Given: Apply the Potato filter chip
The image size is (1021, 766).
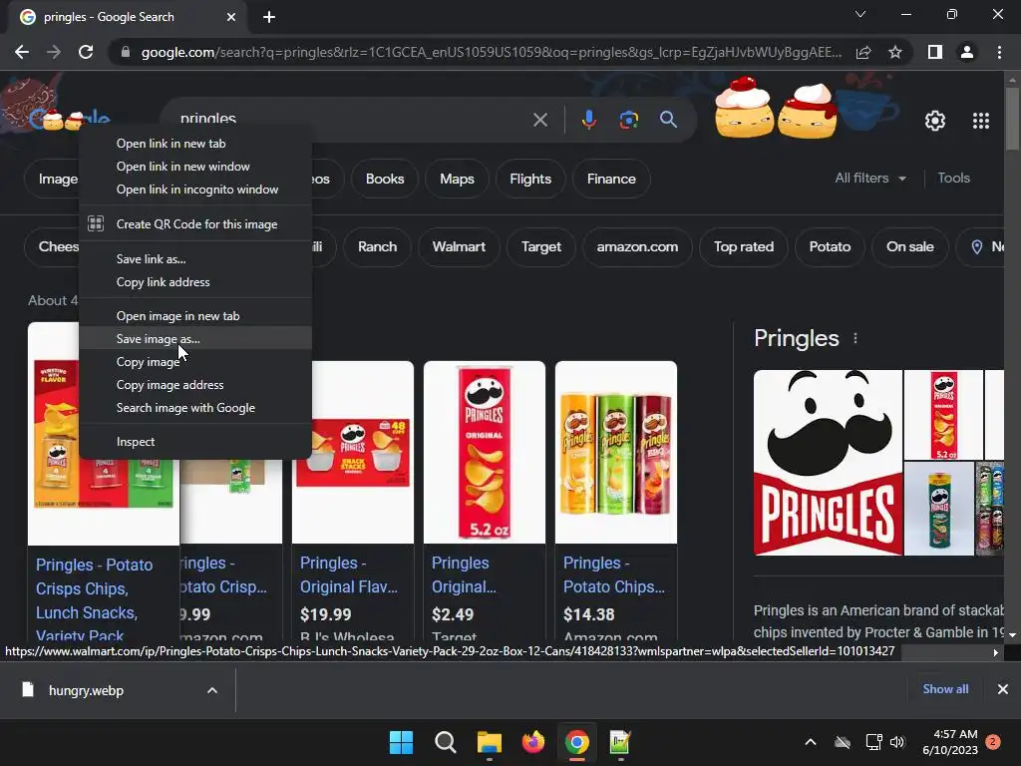Looking at the screenshot, I should pos(830,247).
